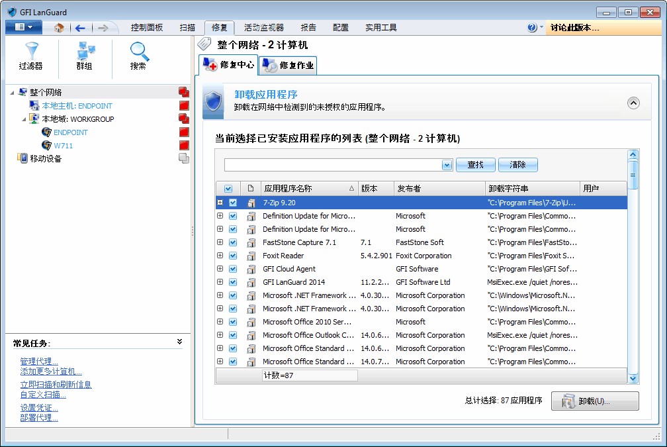Open the 报告 tab
Screen dimensions: 667x447
coord(308,28)
